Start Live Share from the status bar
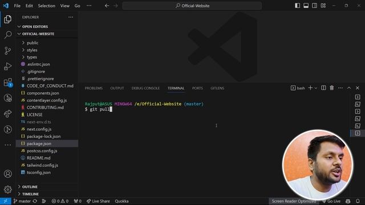Image resolution: width=365 pixels, height=205 pixels. [98, 201]
